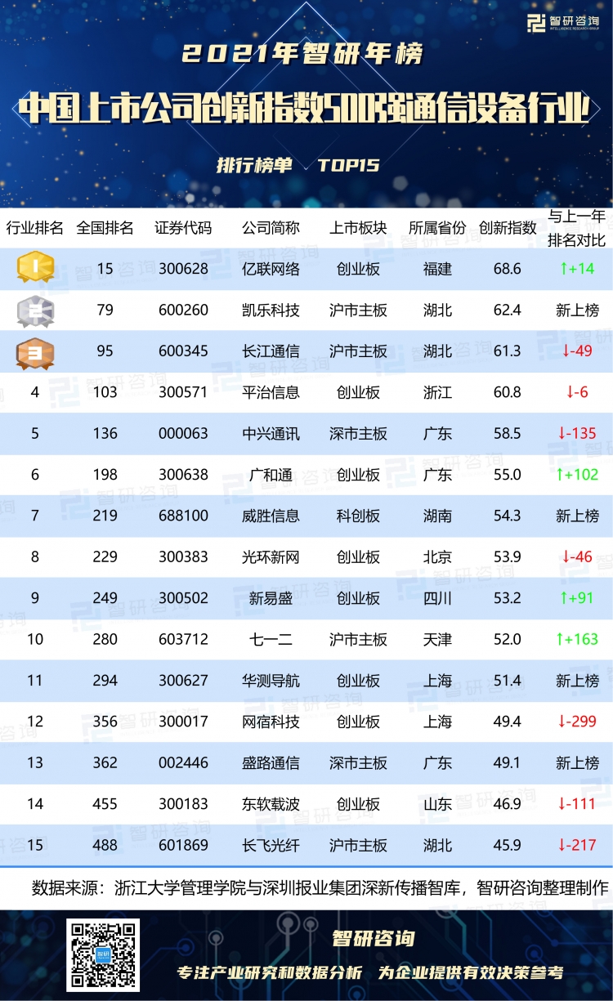Image resolution: width=613 pixels, height=1001 pixels.
Task: Select company name 长飞光纤
Action: pos(271,845)
